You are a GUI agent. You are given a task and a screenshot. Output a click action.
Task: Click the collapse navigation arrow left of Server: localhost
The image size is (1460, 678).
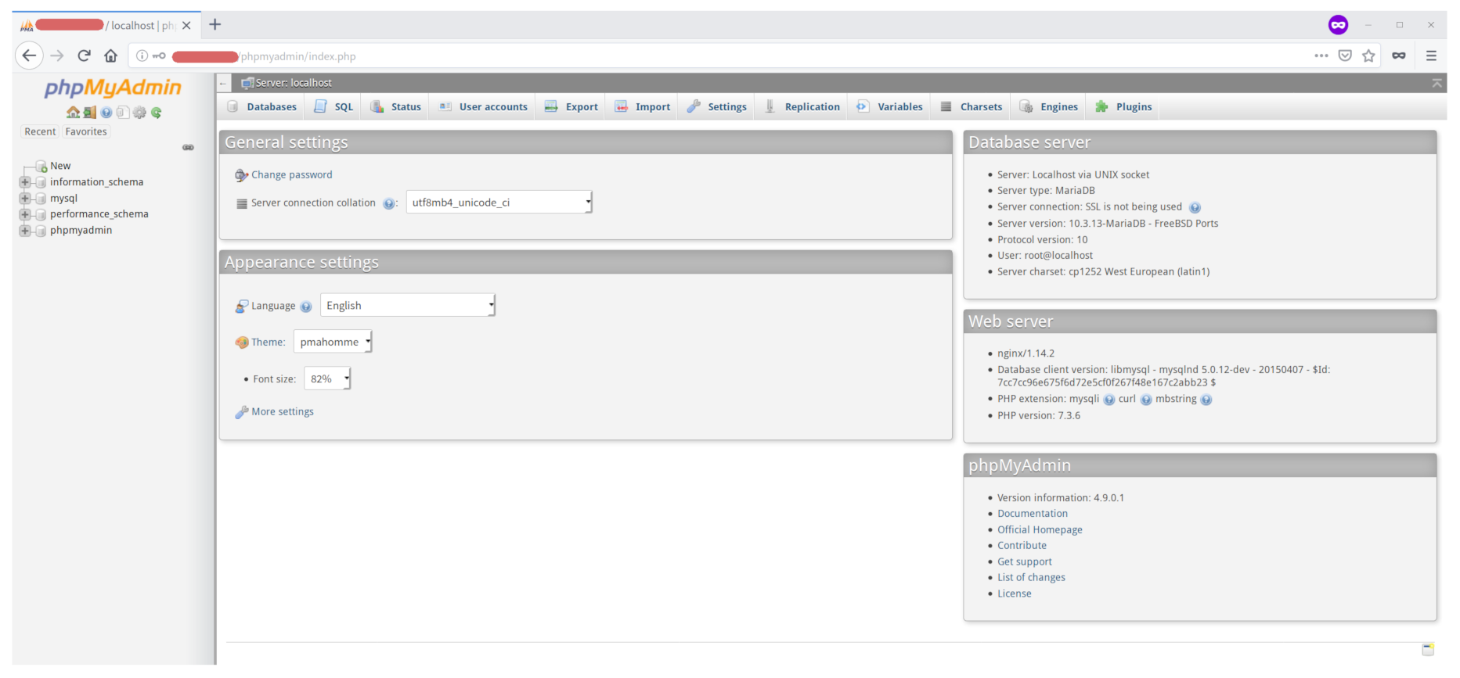(x=224, y=83)
